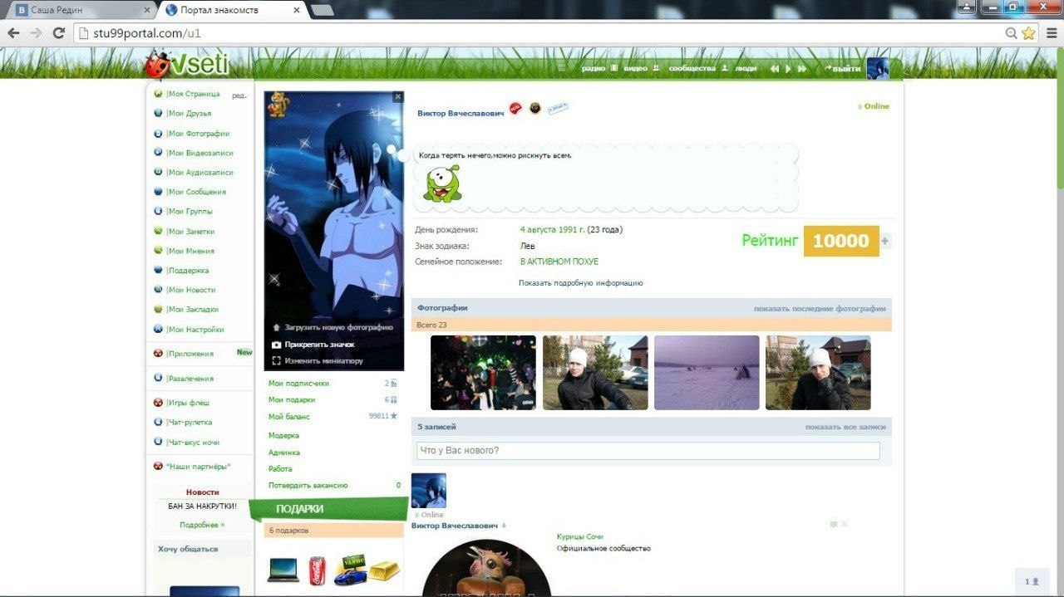Open the видео section in header
1064x597 pixels.
(635, 69)
